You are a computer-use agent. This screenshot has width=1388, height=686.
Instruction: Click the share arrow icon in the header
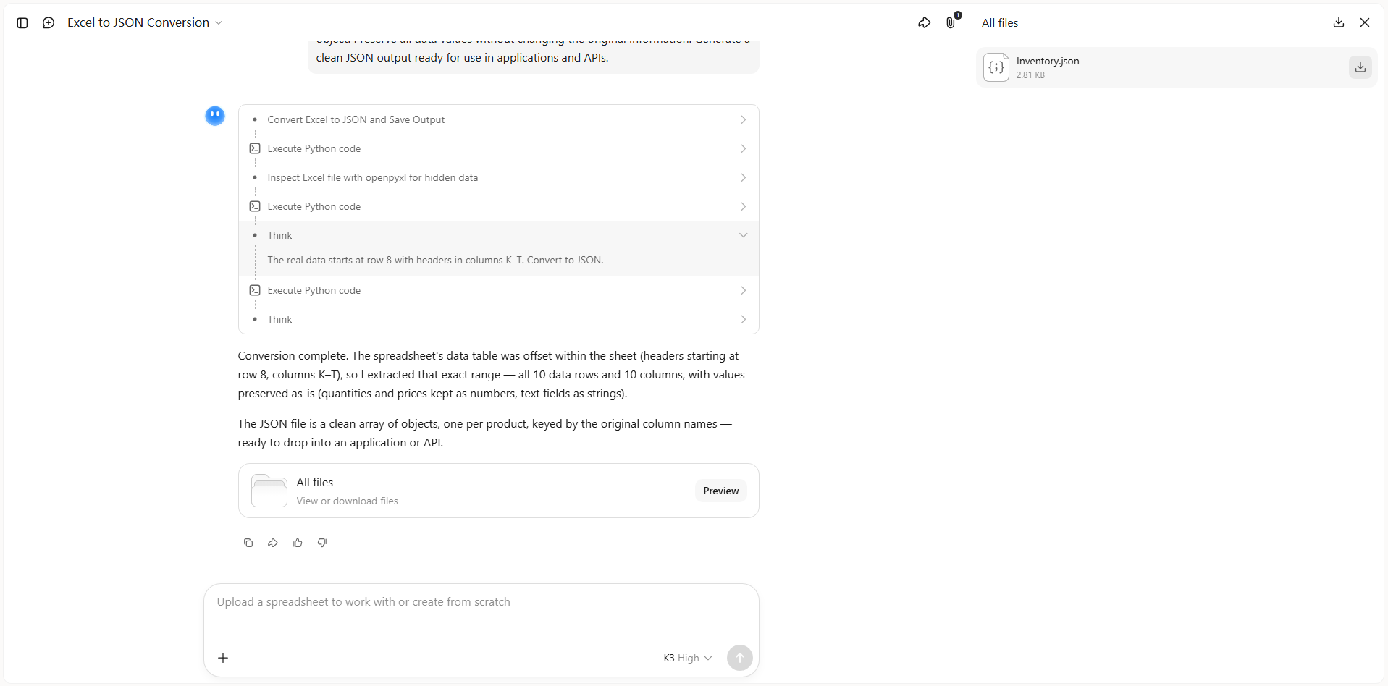tap(925, 23)
